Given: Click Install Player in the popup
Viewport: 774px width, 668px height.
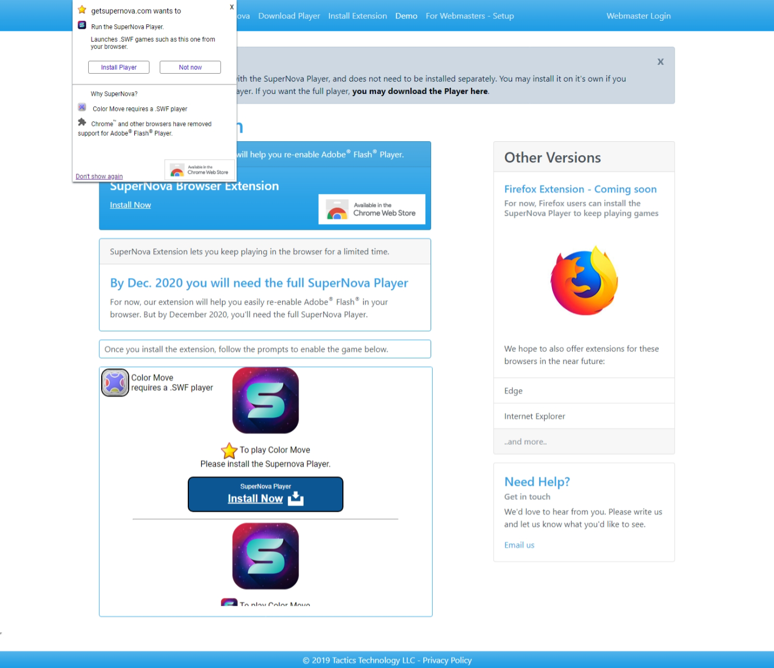Looking at the screenshot, I should click(x=119, y=67).
